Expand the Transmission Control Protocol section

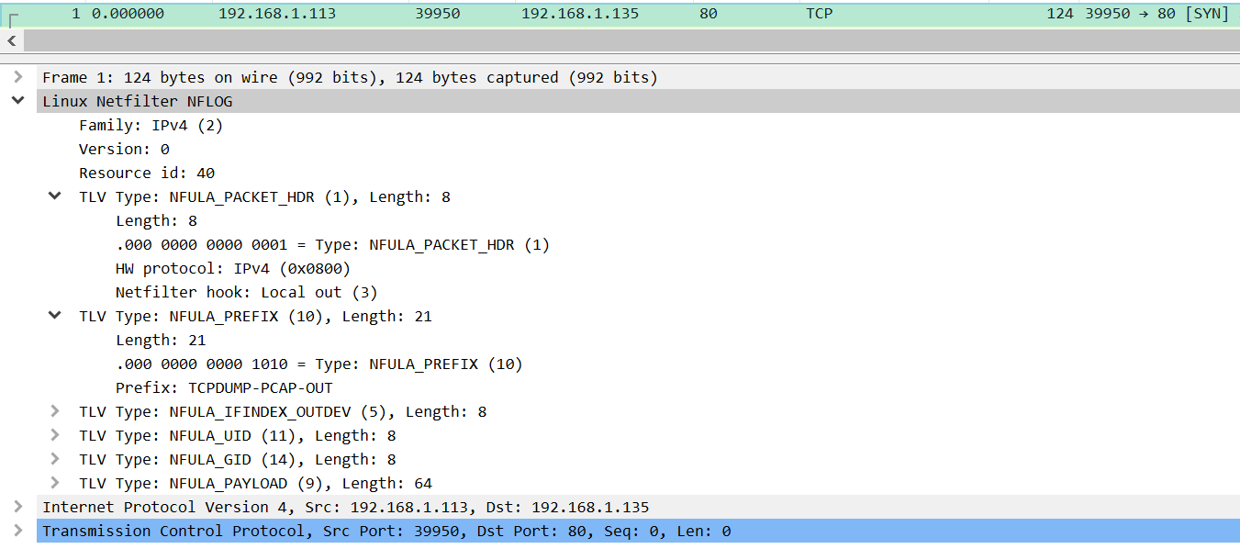point(18,530)
